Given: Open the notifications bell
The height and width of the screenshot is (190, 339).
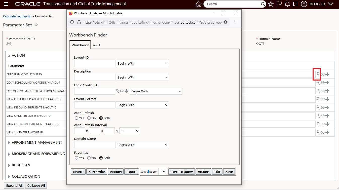Looking at the screenshot, I should pos(287,4).
